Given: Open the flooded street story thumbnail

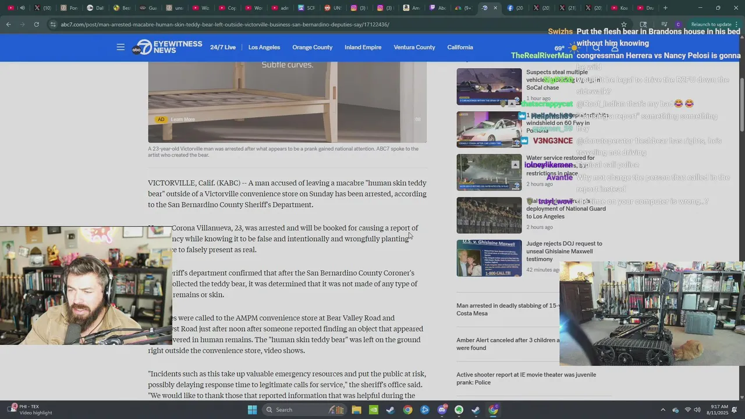Looking at the screenshot, I should click(489, 172).
